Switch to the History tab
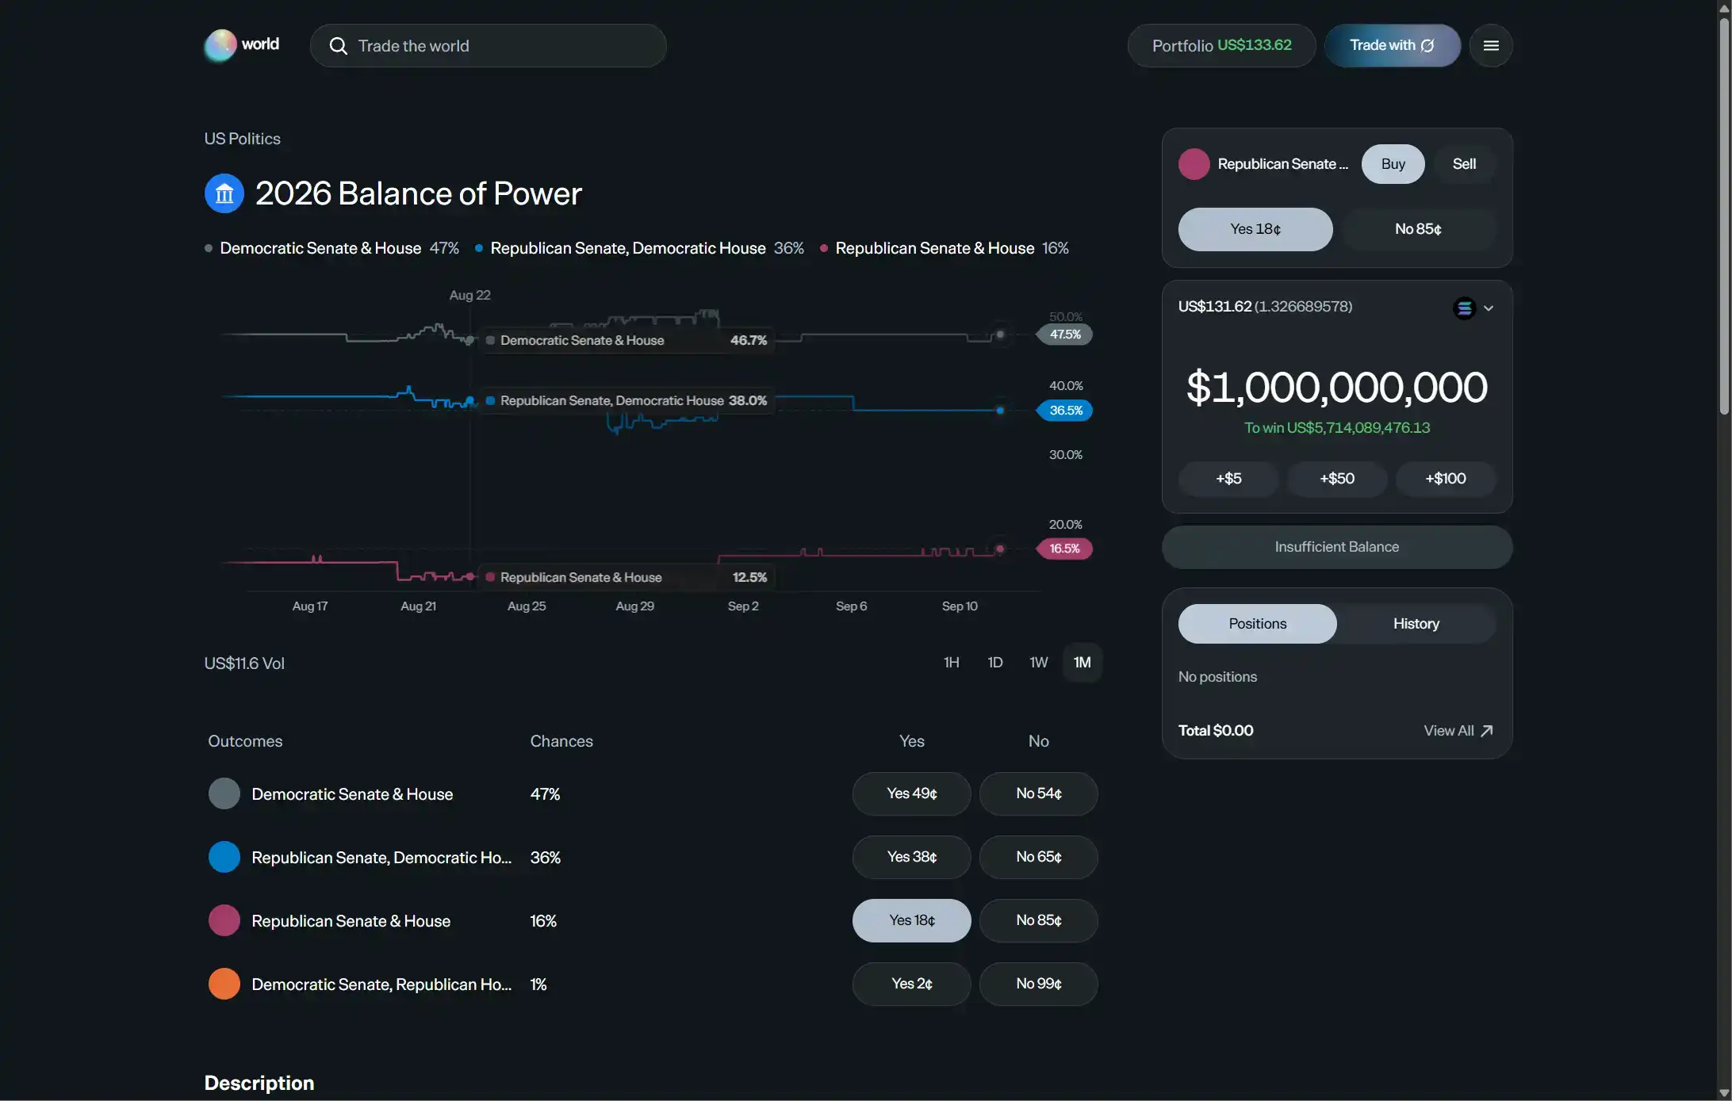Viewport: 1732px width, 1101px height. click(x=1416, y=624)
